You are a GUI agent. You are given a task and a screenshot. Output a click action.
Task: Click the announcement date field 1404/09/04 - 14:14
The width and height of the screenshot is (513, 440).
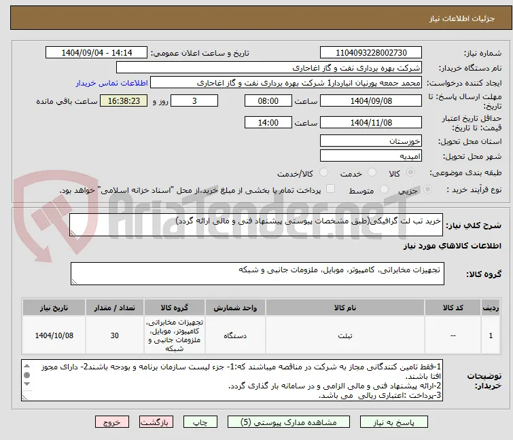tap(96, 53)
